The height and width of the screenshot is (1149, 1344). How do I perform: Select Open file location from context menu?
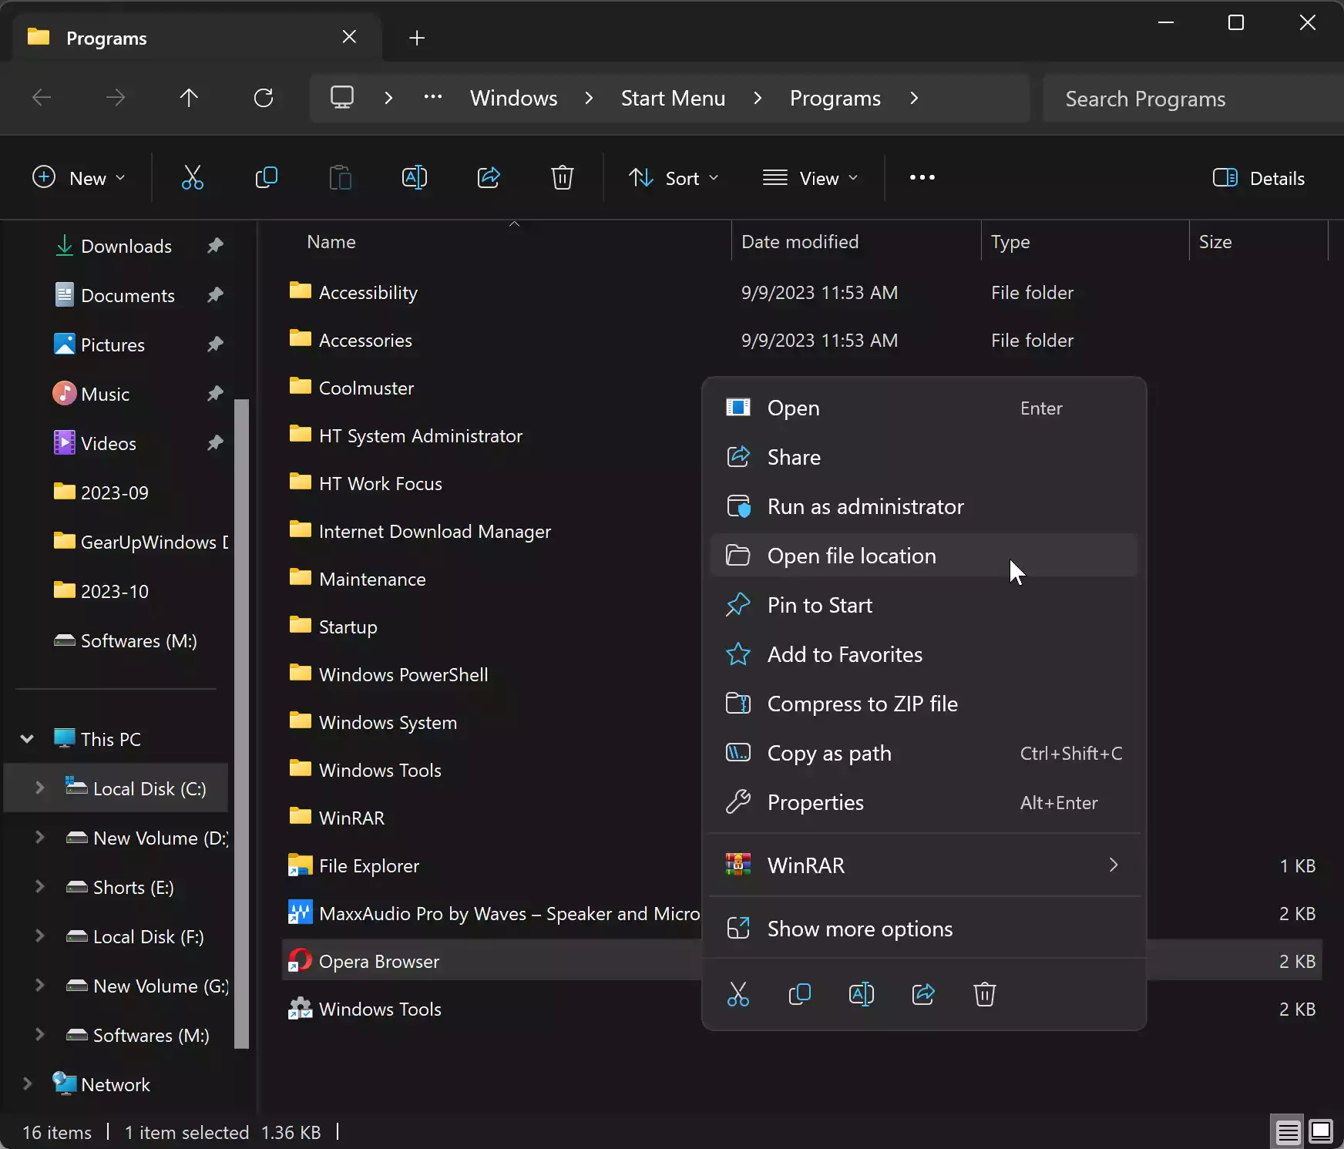(850, 556)
